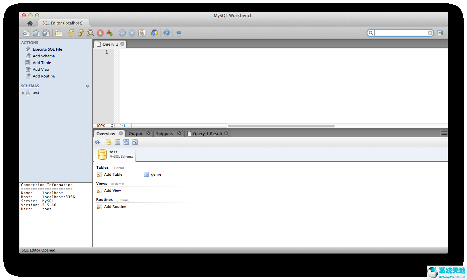Save the SQL script using the toolbar icon
Image resolution: width=467 pixels, height=280 pixels.
tap(46, 33)
